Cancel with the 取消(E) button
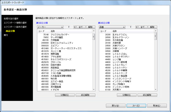Screen dimensions: 171x112 tap(157, 106)
